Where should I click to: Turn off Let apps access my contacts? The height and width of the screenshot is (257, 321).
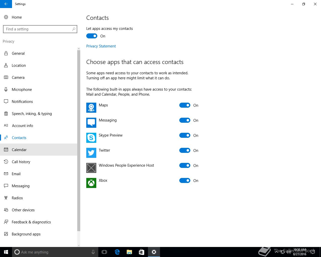(x=92, y=36)
